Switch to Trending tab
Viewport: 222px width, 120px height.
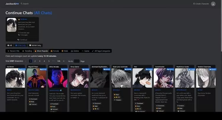[27, 51]
